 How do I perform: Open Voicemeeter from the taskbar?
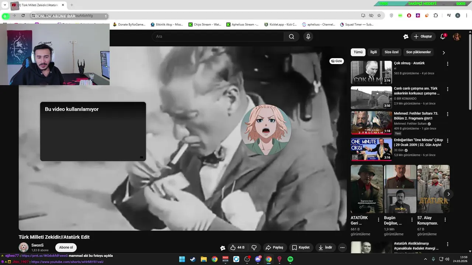point(225,259)
